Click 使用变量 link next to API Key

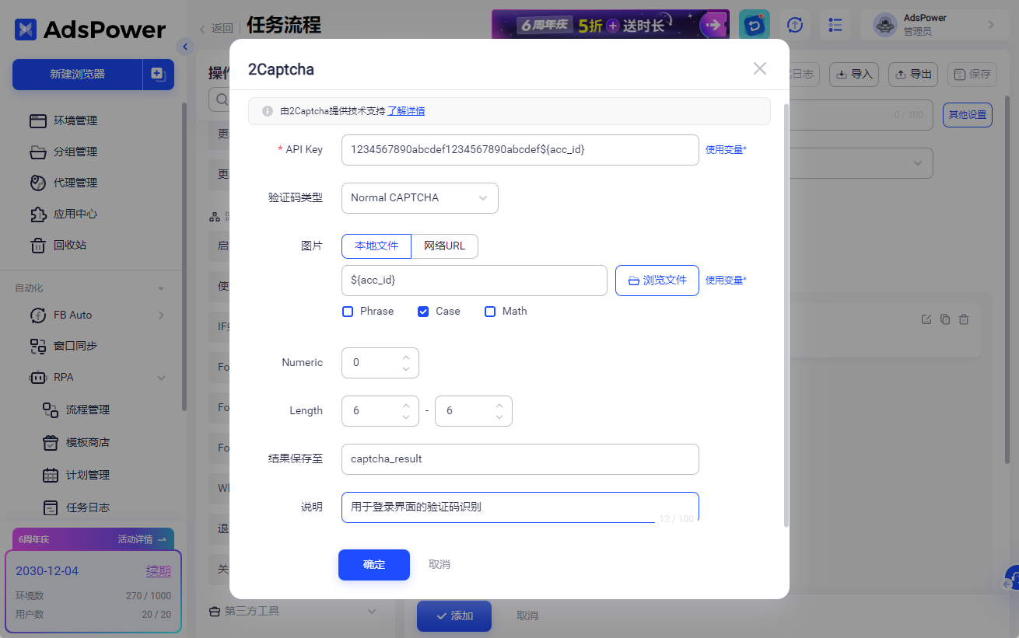[726, 150]
